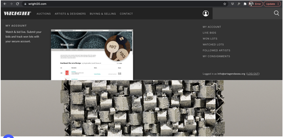Open the Chrome Update menu button
This screenshot has width=286, height=138.
coord(272,4)
